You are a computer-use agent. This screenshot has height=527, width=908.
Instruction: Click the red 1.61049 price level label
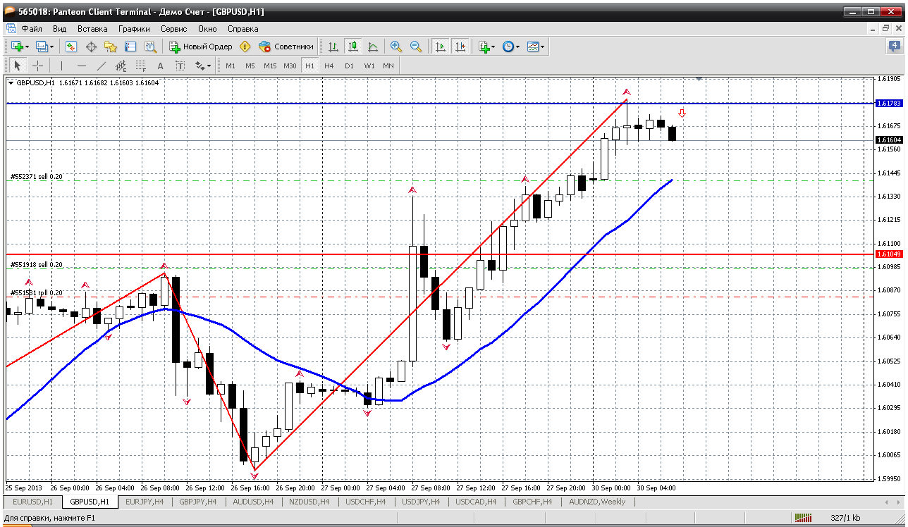coord(889,254)
